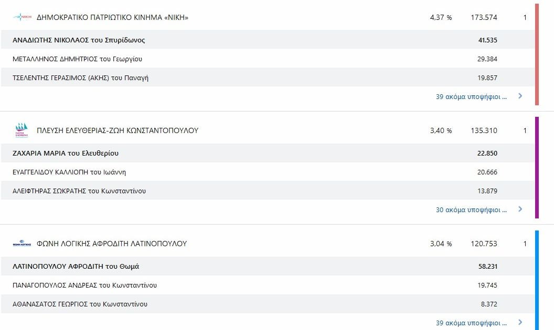Click the pink color bar beside ΝΙΚΗ
This screenshot has height=330, width=554.
coord(537,54)
